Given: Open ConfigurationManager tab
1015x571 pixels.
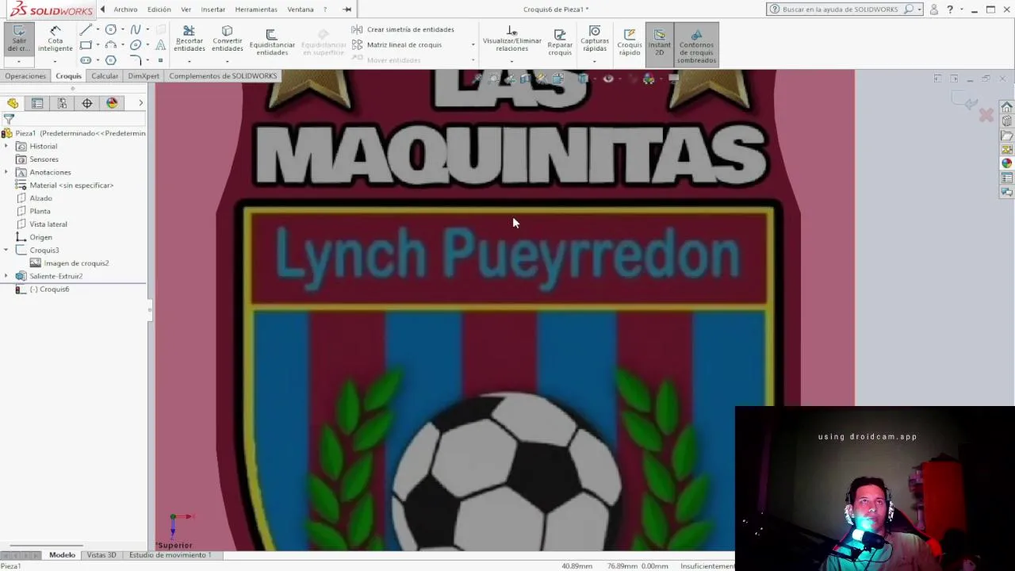Looking at the screenshot, I should tap(62, 103).
